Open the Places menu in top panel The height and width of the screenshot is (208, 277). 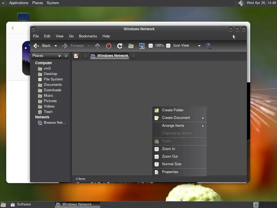(x=37, y=3)
